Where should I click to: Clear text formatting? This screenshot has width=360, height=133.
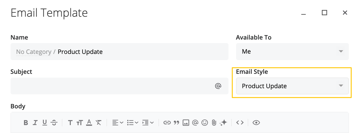click(x=98, y=123)
